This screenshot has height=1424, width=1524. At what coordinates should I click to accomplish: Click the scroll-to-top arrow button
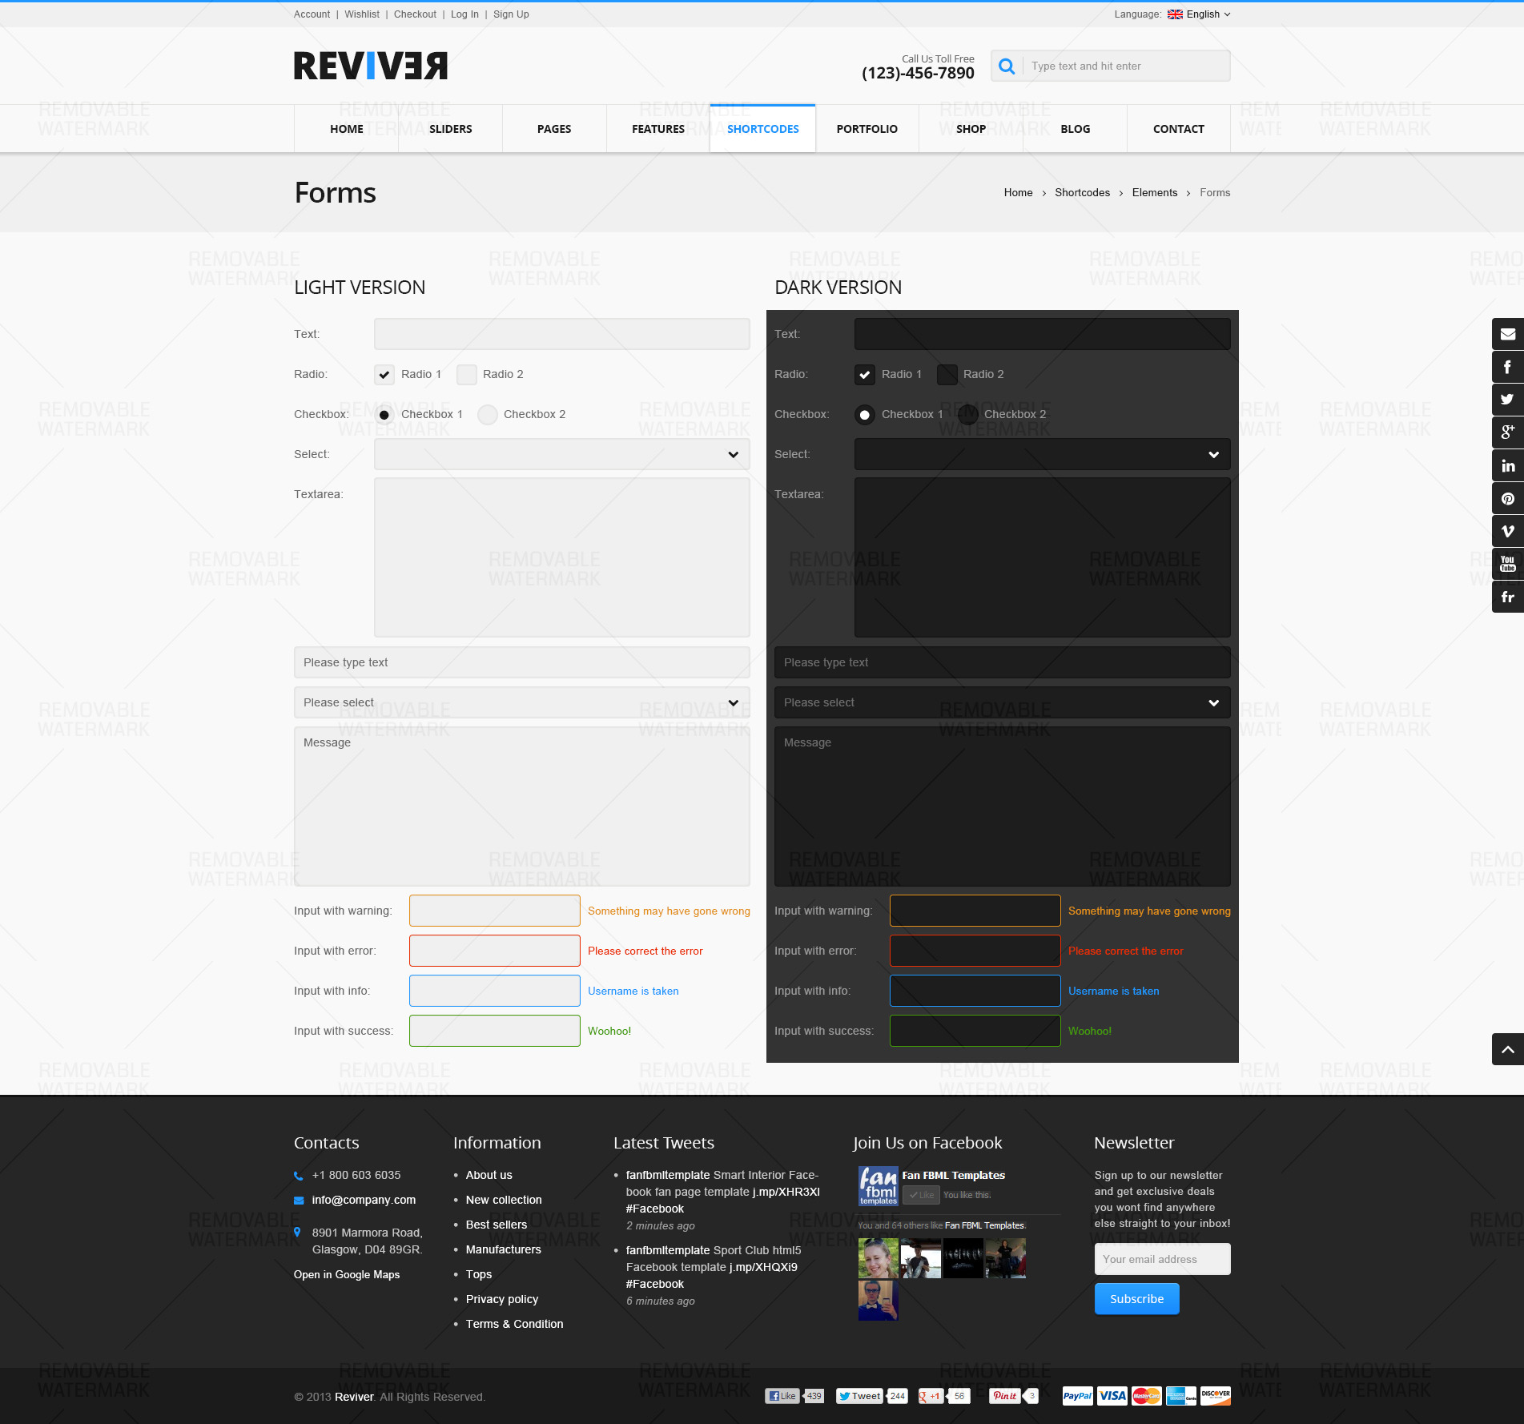1508,1049
